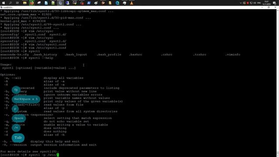Click 'enable writing a value to variable'
279x157 pixels.
(76, 125)
